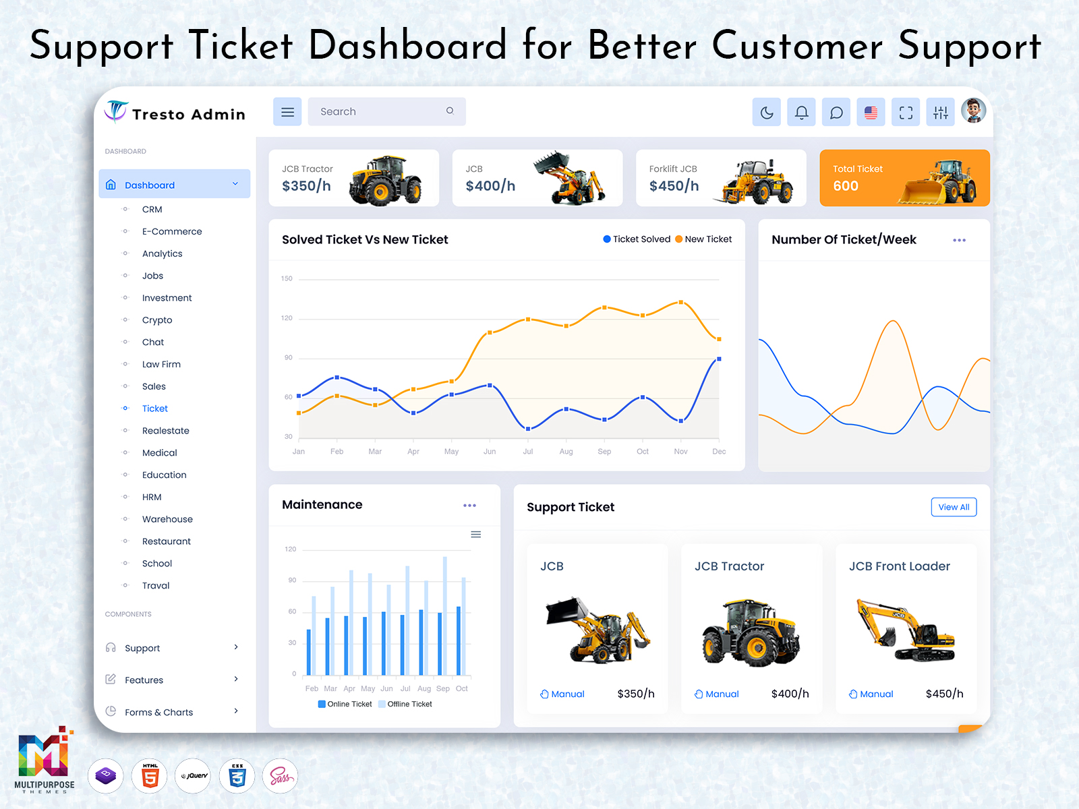Select Traval in the sidebar
Screen dimensions: 1079x809
156,586
